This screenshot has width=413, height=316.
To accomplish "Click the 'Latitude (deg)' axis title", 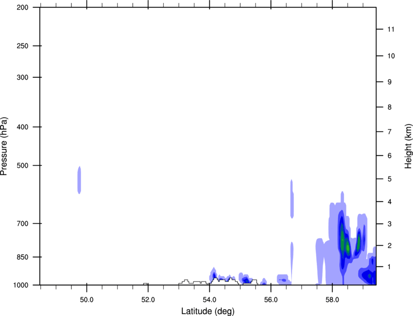I will [x=207, y=311].
